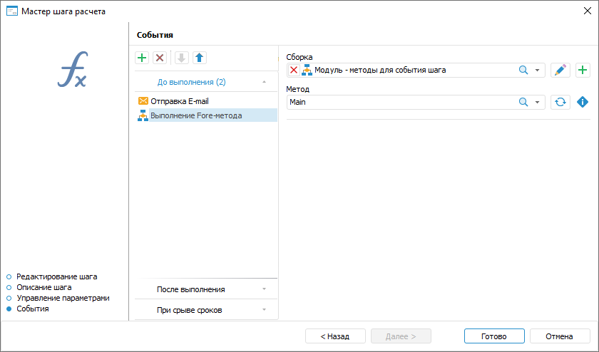This screenshot has height=352, width=599.
Task: Clear assembly with red X icon
Action: (294, 70)
